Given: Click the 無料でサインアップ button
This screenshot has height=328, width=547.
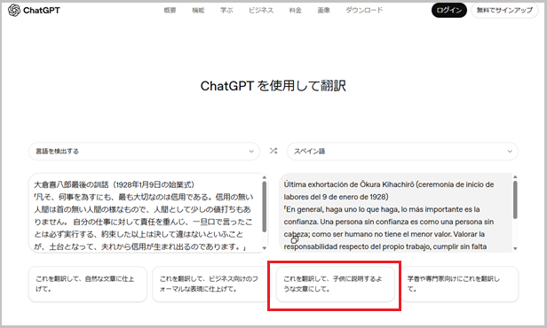Looking at the screenshot, I should [504, 11].
